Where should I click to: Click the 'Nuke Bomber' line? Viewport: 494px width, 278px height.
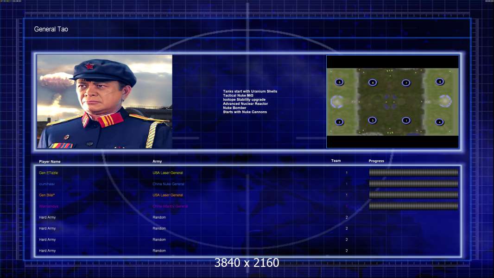coord(234,107)
